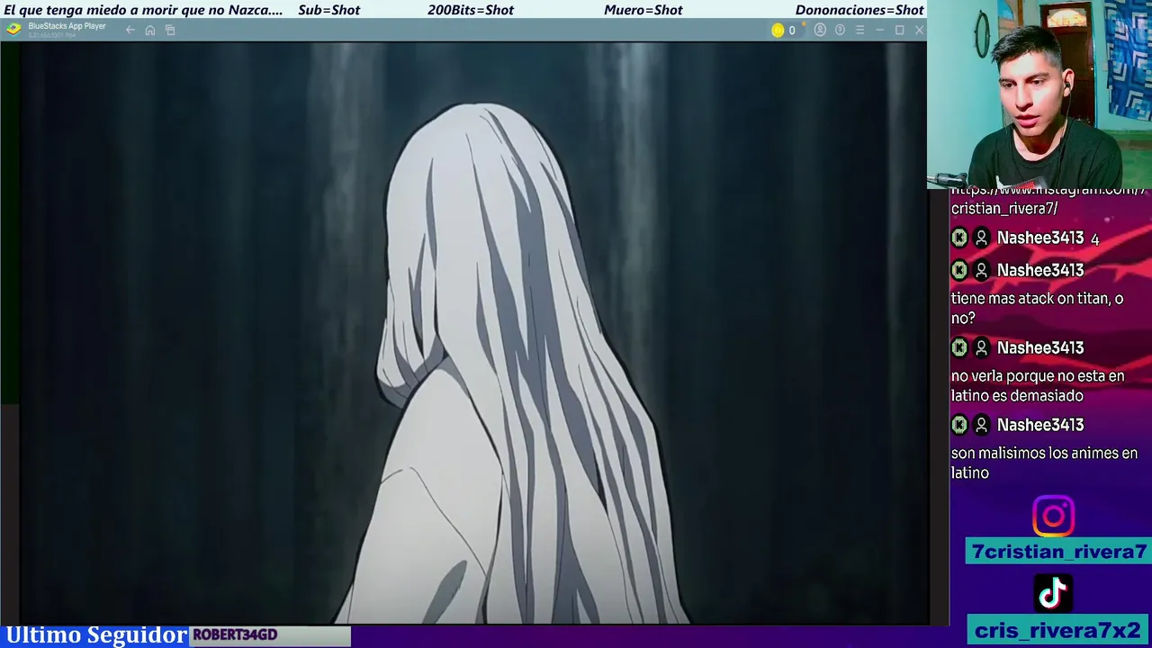Image resolution: width=1152 pixels, height=648 pixels.
Task: Click the 'El que tenga miedo a morir' quote
Action: [x=144, y=10]
